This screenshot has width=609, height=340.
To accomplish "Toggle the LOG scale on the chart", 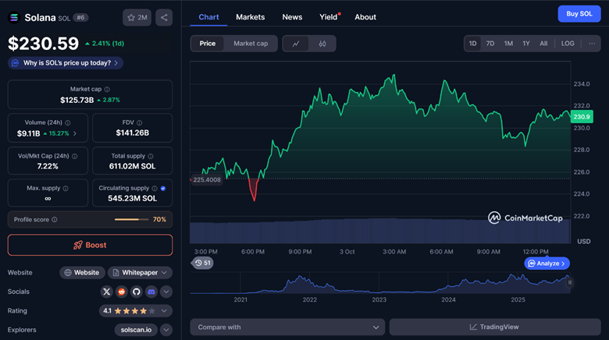I will pos(568,44).
